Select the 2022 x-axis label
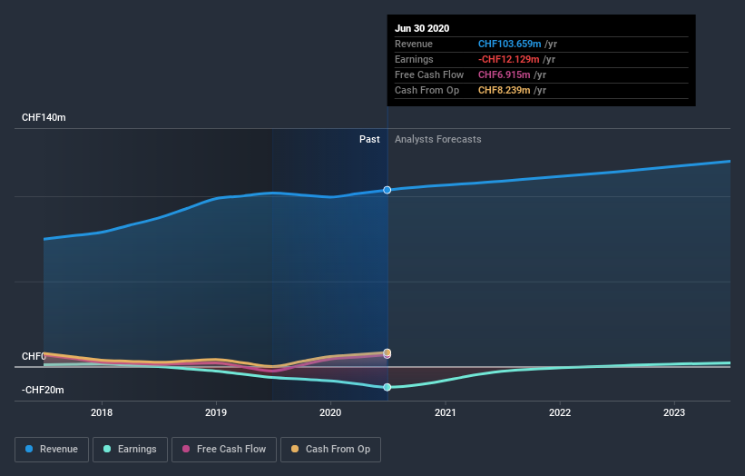The image size is (745, 476). pos(560,412)
